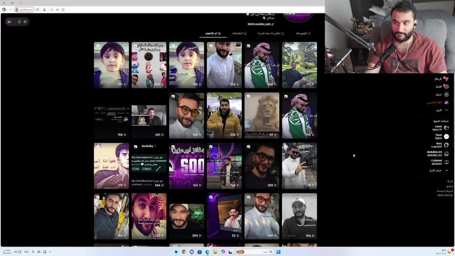455x256 pixels.
Task: Open the video thumbnail with 558 views
Action: point(224,65)
